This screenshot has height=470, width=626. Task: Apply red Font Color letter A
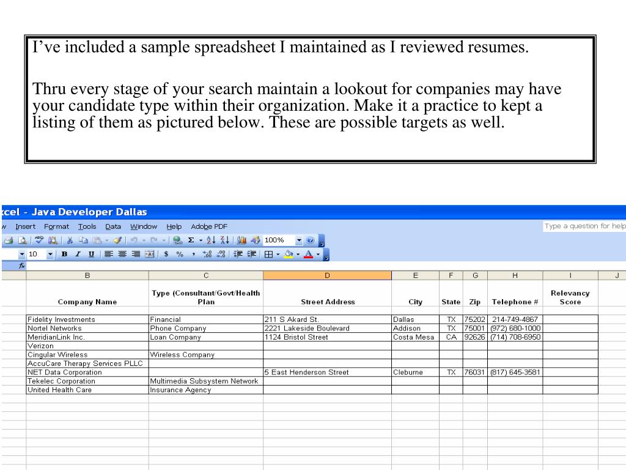tap(309, 254)
